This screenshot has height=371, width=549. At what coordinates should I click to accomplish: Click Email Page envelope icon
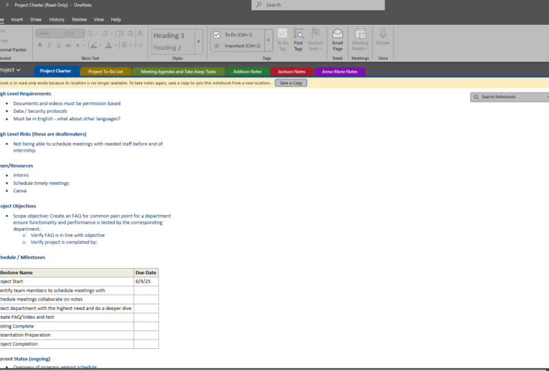337,33
